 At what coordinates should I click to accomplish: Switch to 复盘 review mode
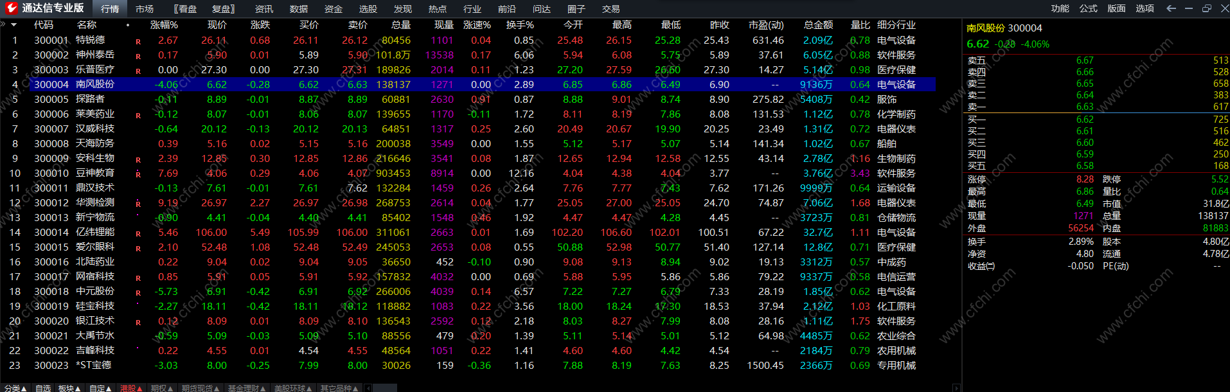pyautogui.click(x=223, y=9)
